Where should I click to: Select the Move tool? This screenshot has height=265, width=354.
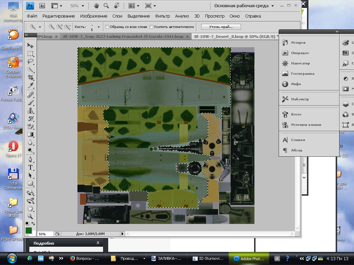click(x=30, y=46)
